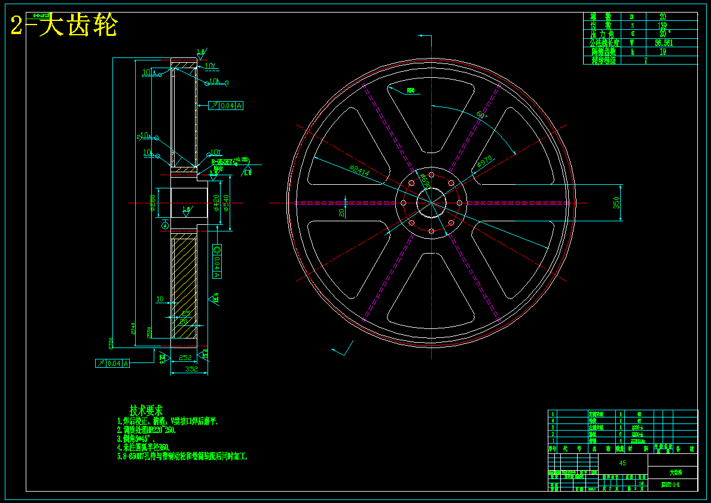Click the technical requirement line starting '1.'
Image resolution: width=711 pixels, height=503 pixels.
pyautogui.click(x=168, y=421)
